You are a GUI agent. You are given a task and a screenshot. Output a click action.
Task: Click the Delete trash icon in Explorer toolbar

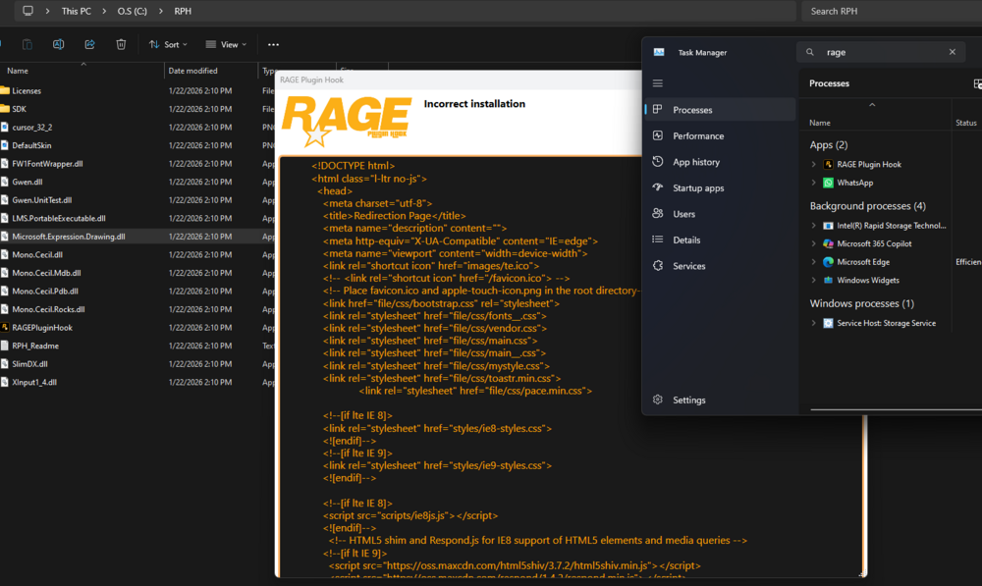(121, 44)
